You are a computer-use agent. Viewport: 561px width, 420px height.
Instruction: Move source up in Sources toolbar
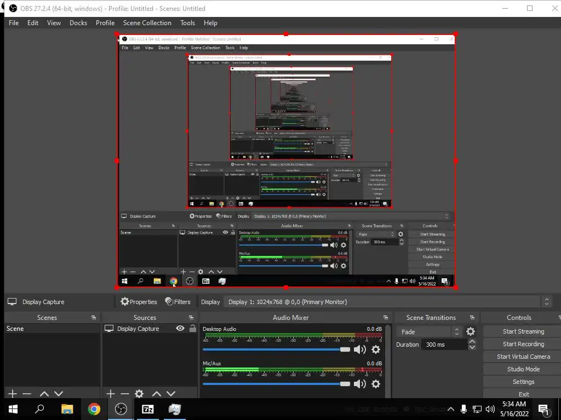coord(156,394)
